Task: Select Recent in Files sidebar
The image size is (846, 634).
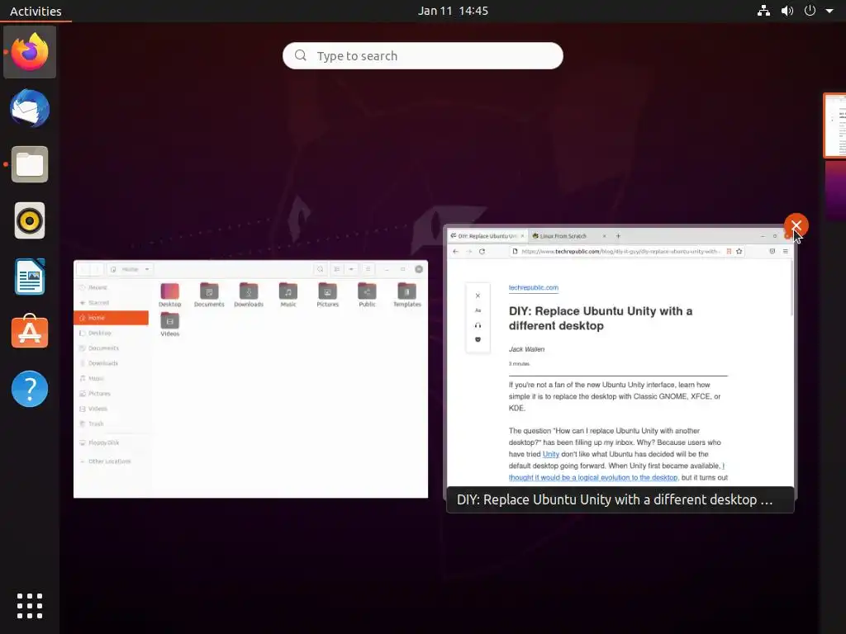Action: point(112,287)
